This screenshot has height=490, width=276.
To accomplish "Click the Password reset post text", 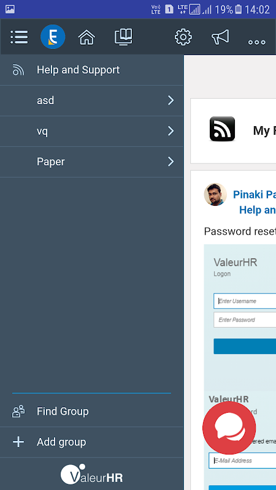I will (240, 232).
